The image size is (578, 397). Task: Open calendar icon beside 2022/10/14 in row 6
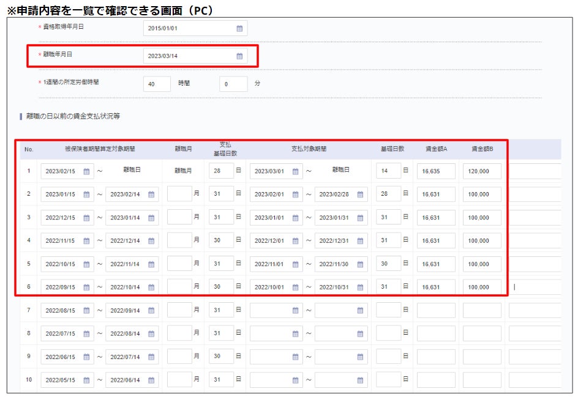click(151, 288)
